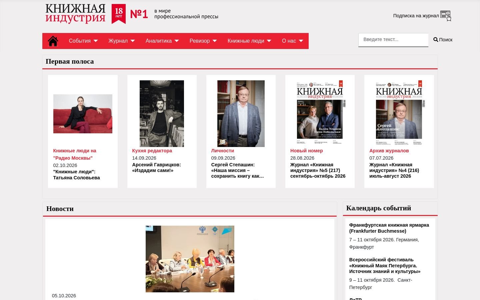Image resolution: width=480 pixels, height=300 pixels.
Task: Click the Подписка на журнал link
Action: point(416,16)
